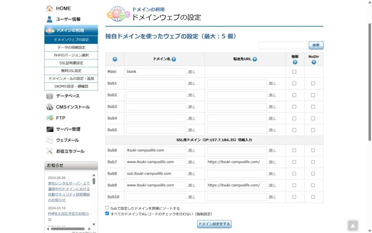This screenshot has width=372, height=233.
Task: Enable NoDir checkbox for Sub1
Action: [313, 83]
